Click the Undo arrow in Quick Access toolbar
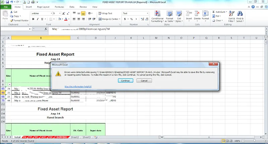 pyautogui.click(x=12, y=2)
